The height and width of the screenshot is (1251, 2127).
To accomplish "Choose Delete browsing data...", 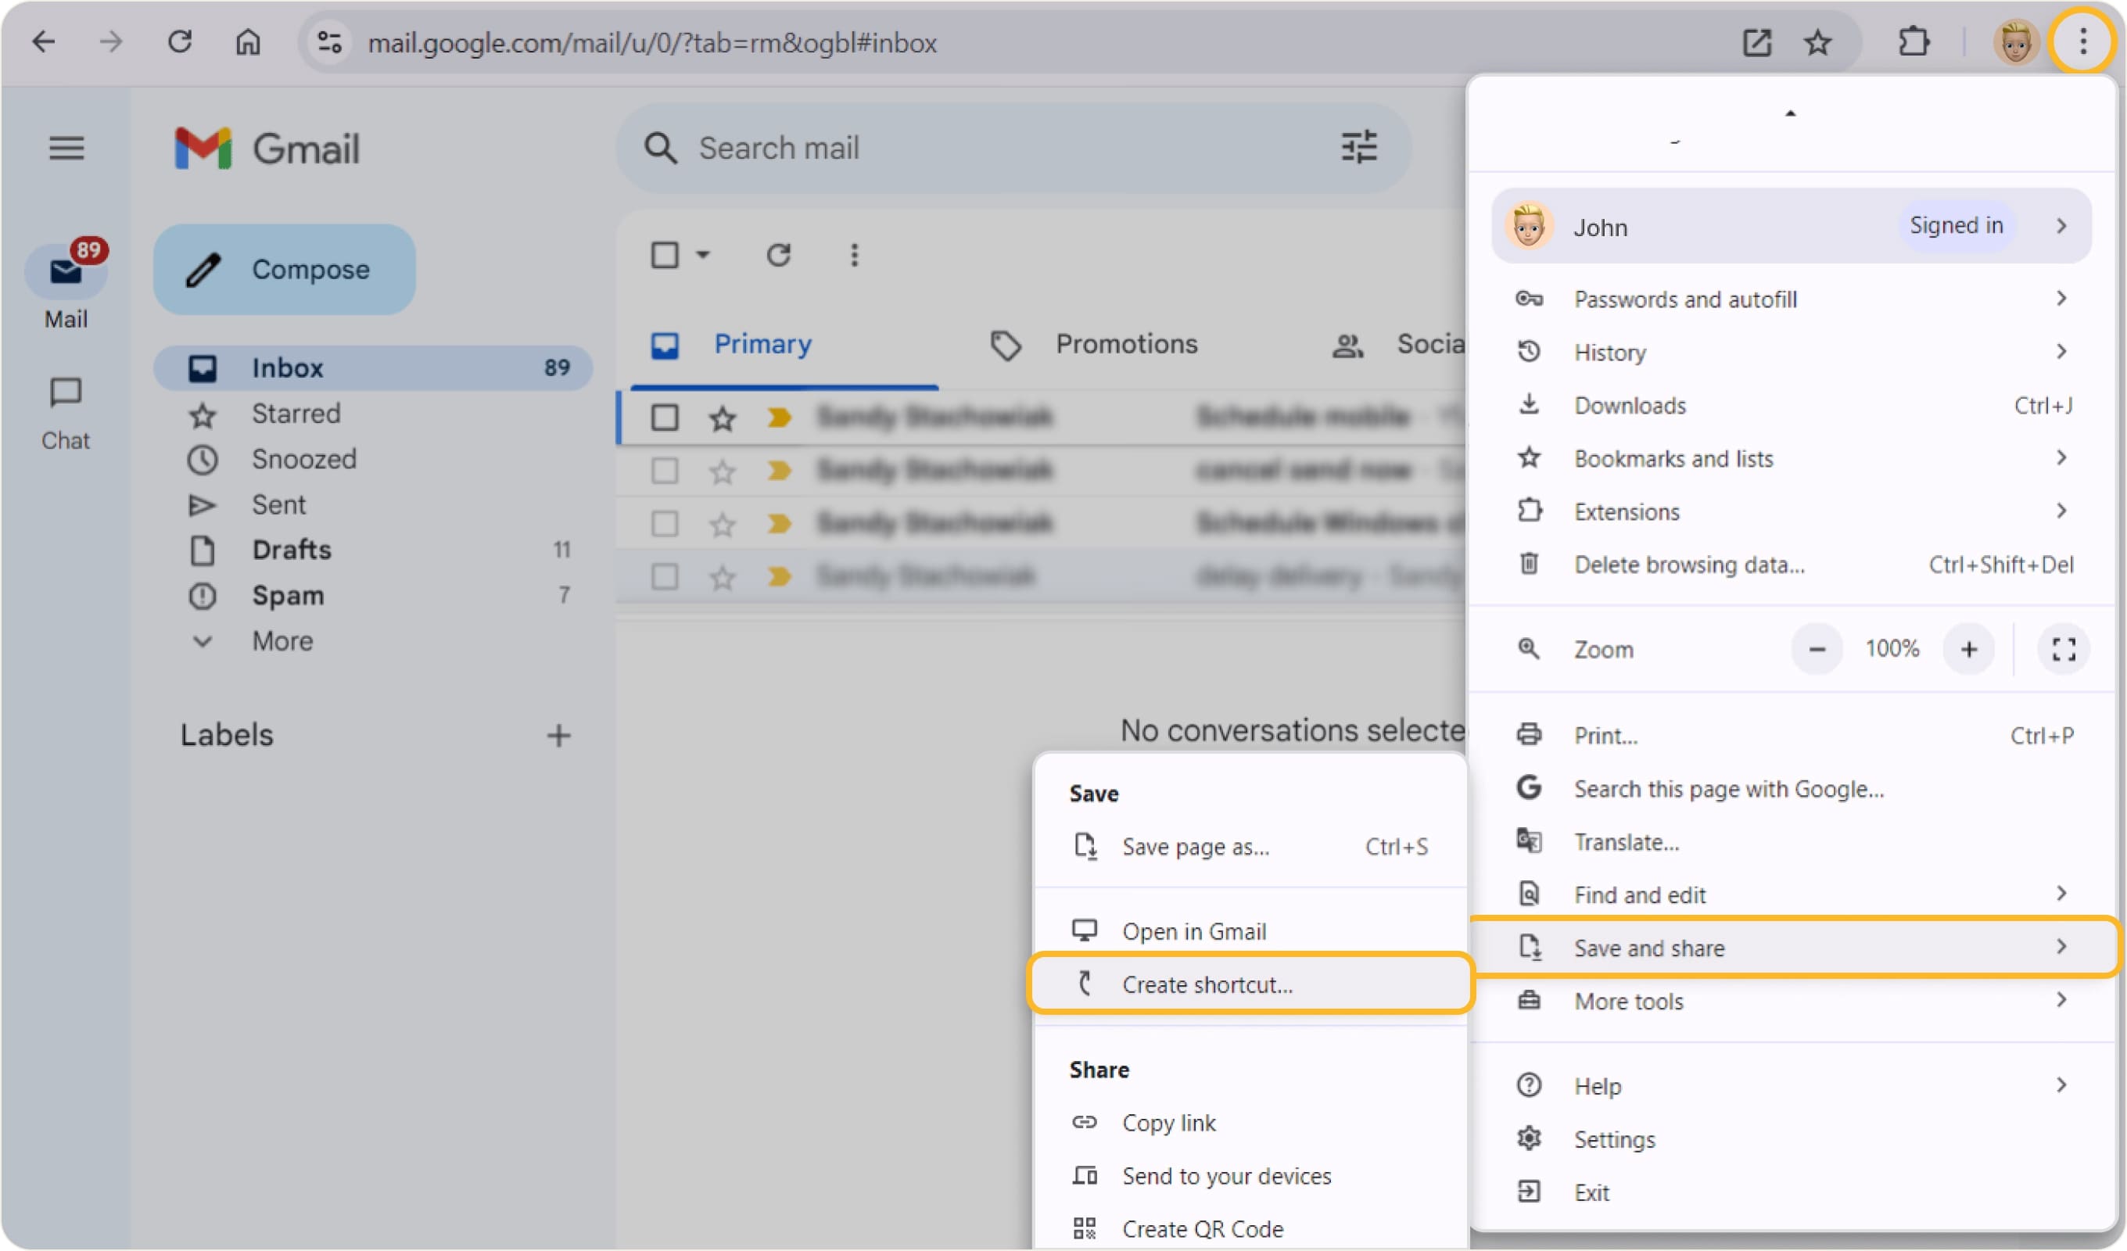I will 1792,565.
